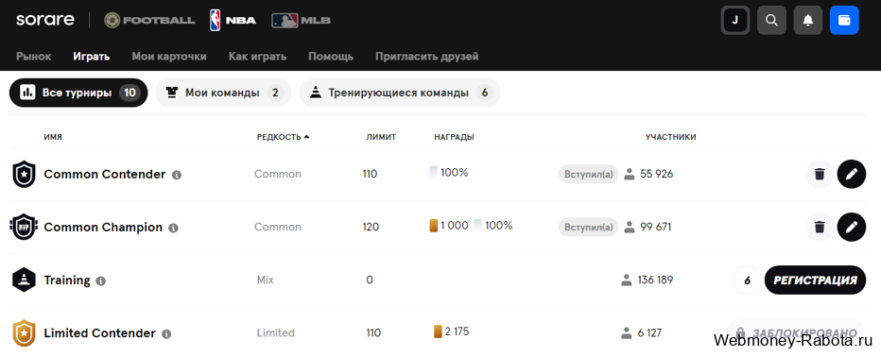Click the card icon beside 1 000
Viewport: 881px width, 357px height.
434,226
